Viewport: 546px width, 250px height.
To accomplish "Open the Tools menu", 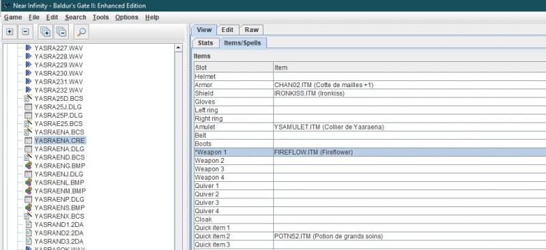I will point(100,17).
